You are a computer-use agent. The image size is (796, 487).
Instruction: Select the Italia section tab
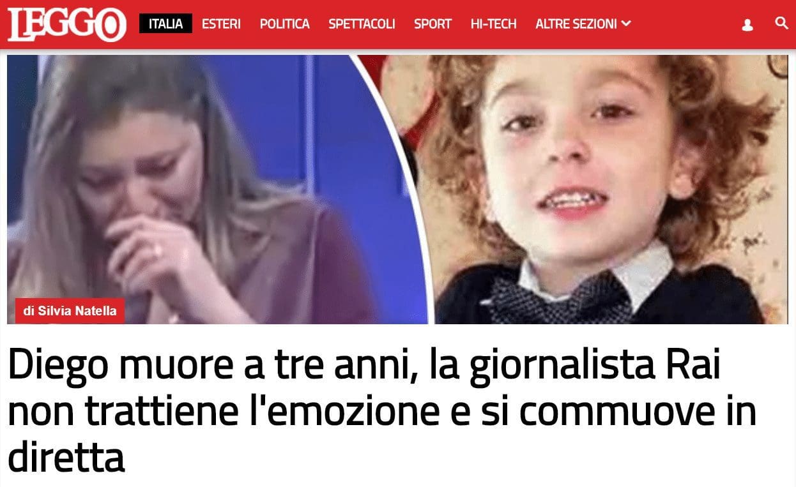click(x=166, y=24)
